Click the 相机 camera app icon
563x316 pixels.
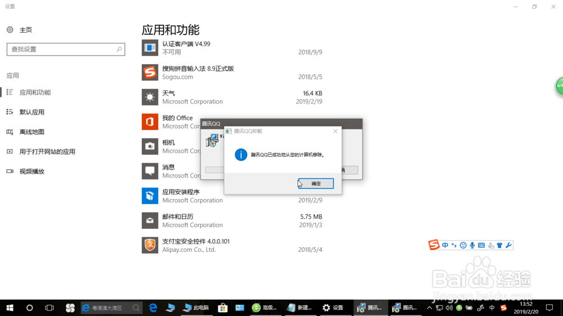[x=150, y=146]
